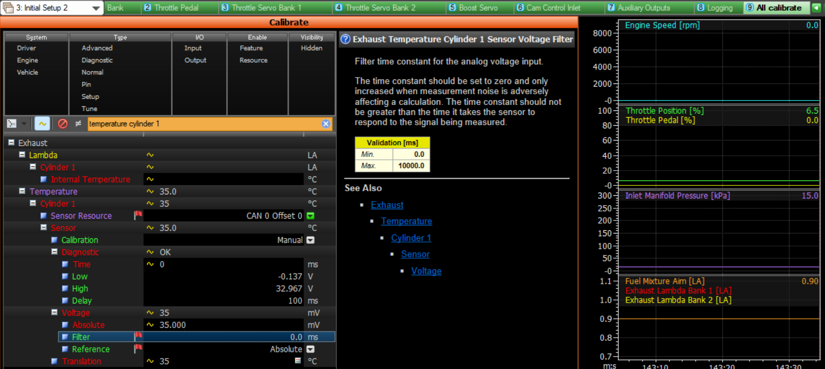Click the yellow wave icon on the Diagnostic OK row
This screenshot has height=369, width=825.
point(150,252)
